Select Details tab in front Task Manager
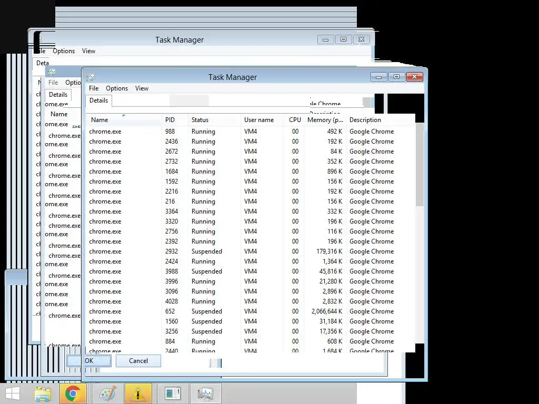 coord(98,100)
